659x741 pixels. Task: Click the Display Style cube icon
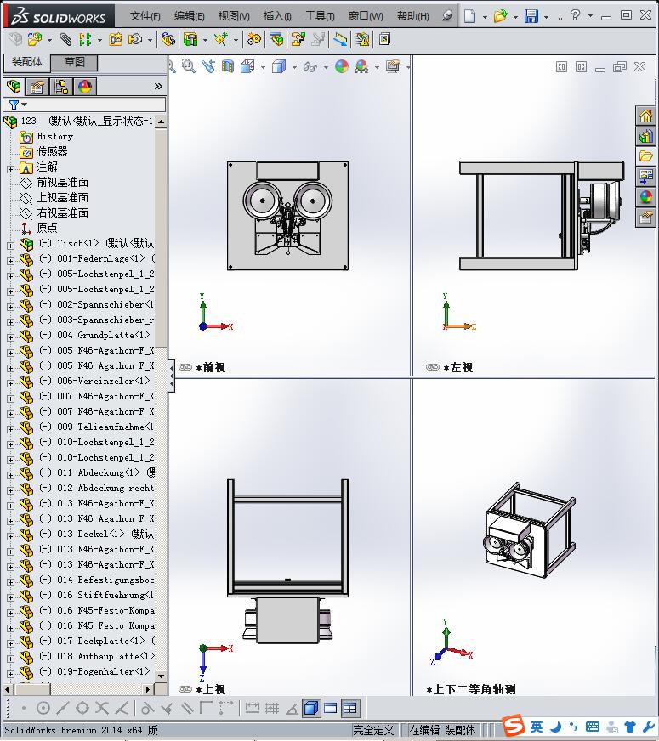coord(279,66)
